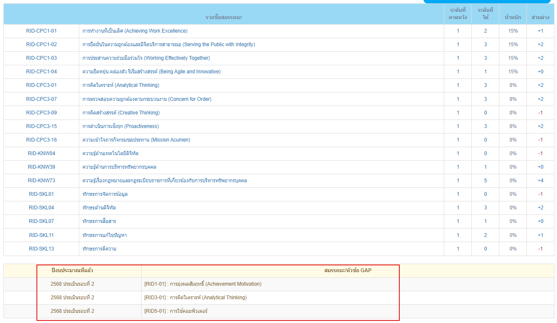Click the level 5 achieved value for RID-KNW73

485,181
